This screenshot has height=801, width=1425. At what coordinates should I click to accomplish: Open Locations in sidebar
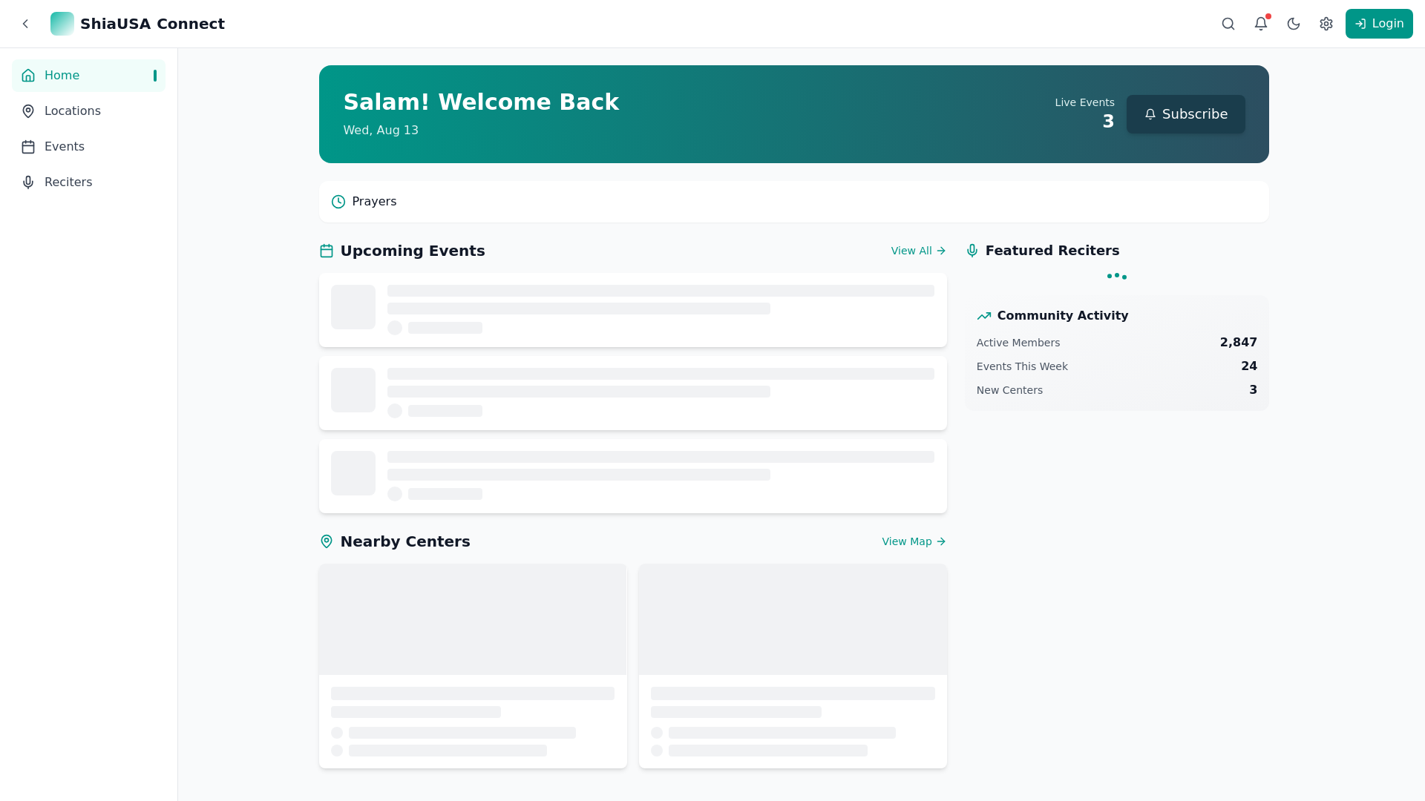[89, 111]
